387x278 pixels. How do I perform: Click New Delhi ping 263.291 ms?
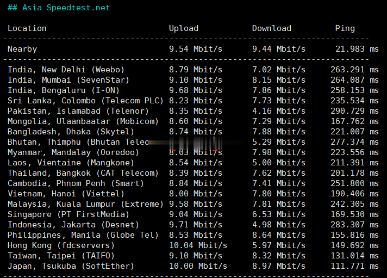coord(354,70)
